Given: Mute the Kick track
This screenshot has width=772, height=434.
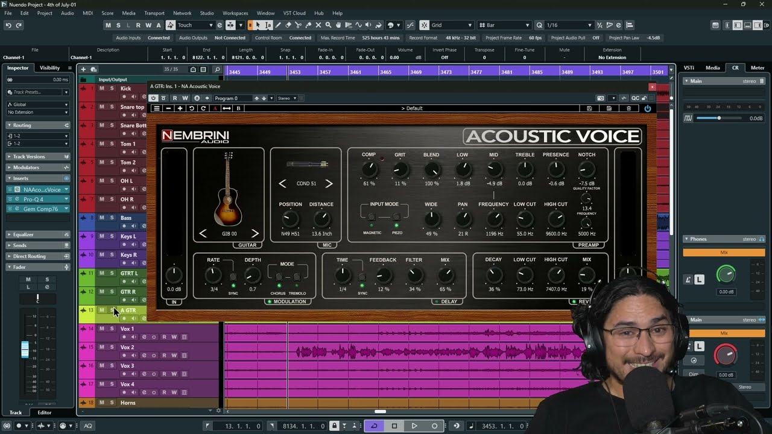Looking at the screenshot, I should [101, 88].
